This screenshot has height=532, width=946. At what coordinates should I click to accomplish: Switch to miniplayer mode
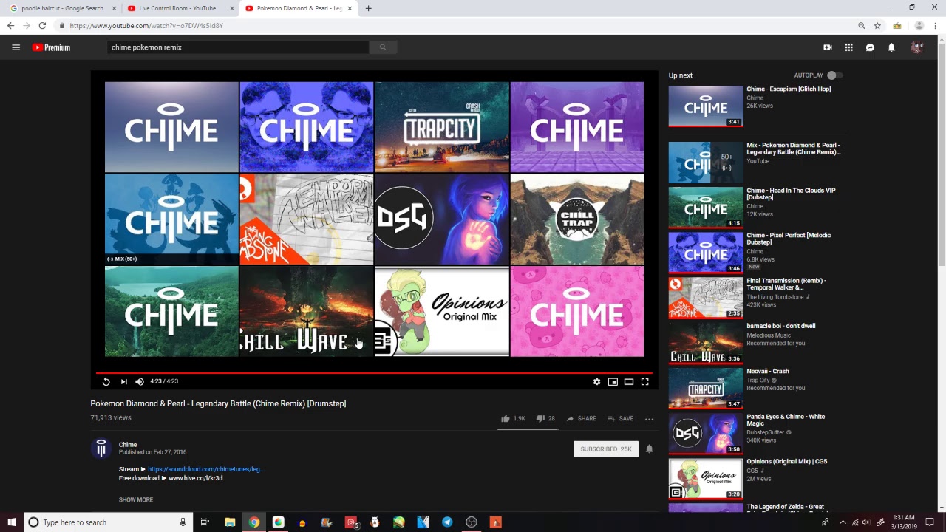pyautogui.click(x=613, y=381)
